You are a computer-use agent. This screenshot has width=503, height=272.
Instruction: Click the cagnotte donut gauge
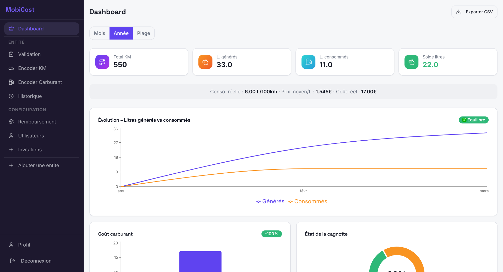tap(396, 260)
